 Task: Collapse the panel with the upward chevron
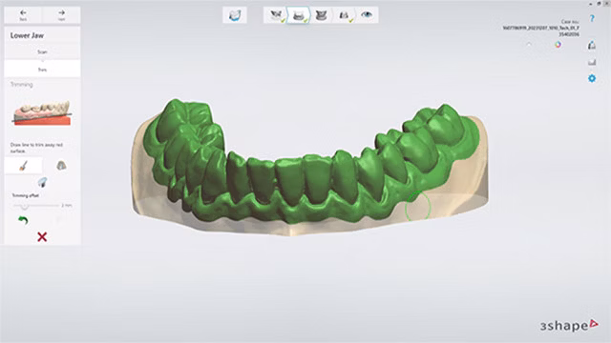coord(529,45)
